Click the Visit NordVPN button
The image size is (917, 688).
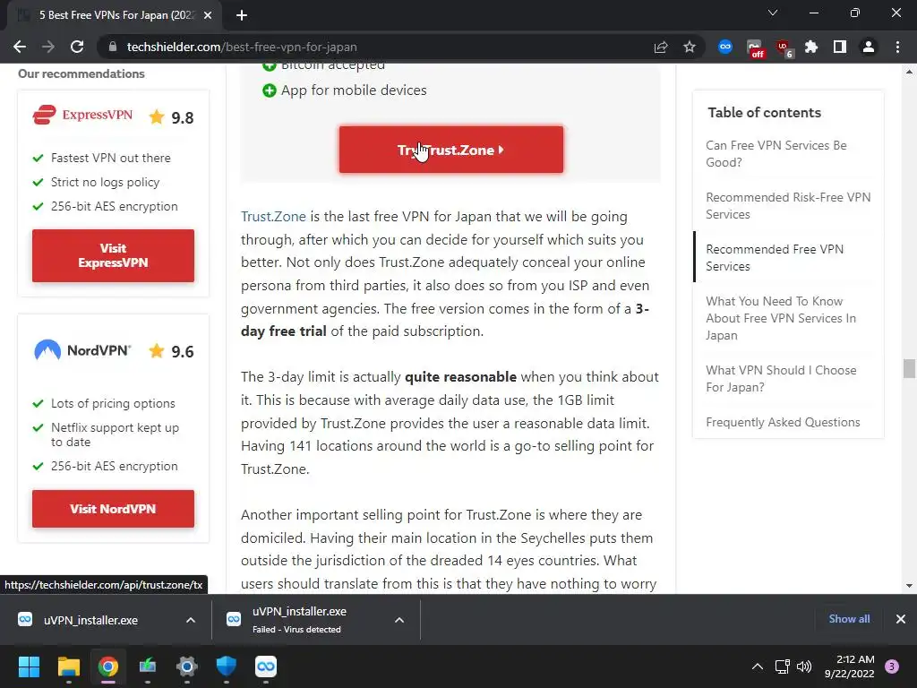(x=113, y=509)
